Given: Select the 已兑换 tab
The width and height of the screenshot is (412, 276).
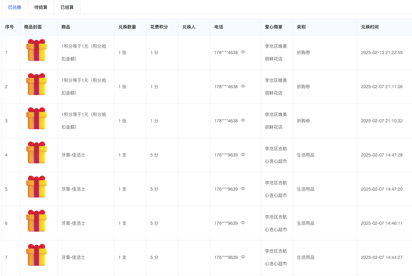Looking at the screenshot, I should click(15, 7).
